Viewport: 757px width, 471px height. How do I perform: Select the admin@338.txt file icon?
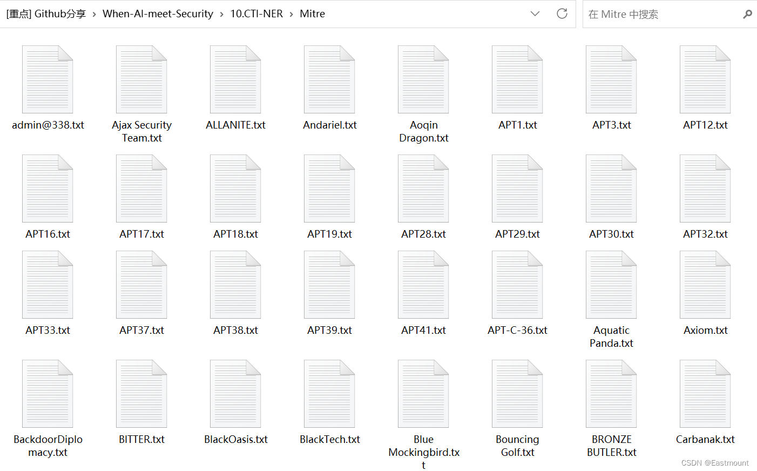click(48, 79)
